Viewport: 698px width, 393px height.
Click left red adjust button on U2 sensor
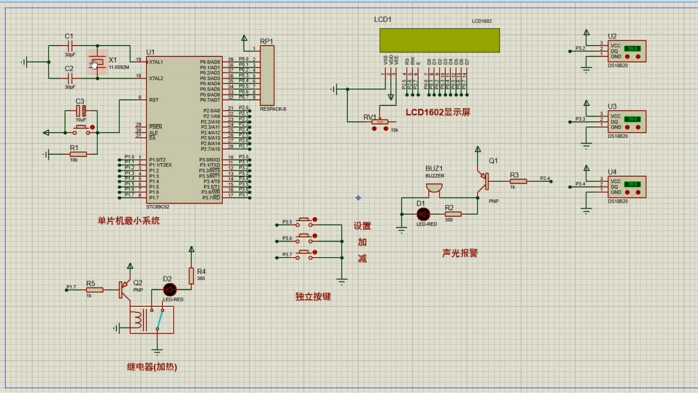pyautogui.click(x=628, y=57)
